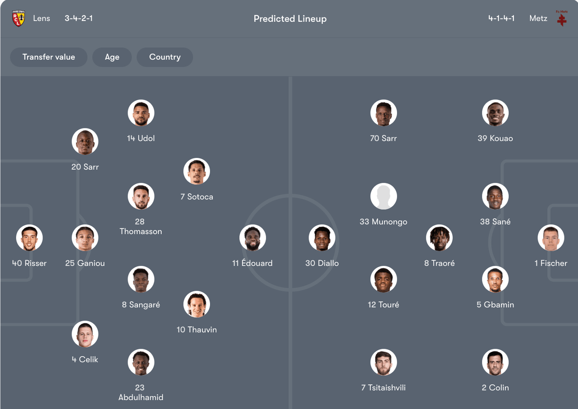Image resolution: width=578 pixels, height=409 pixels.
Task: Toggle the Age filter pill
Action: 112,57
